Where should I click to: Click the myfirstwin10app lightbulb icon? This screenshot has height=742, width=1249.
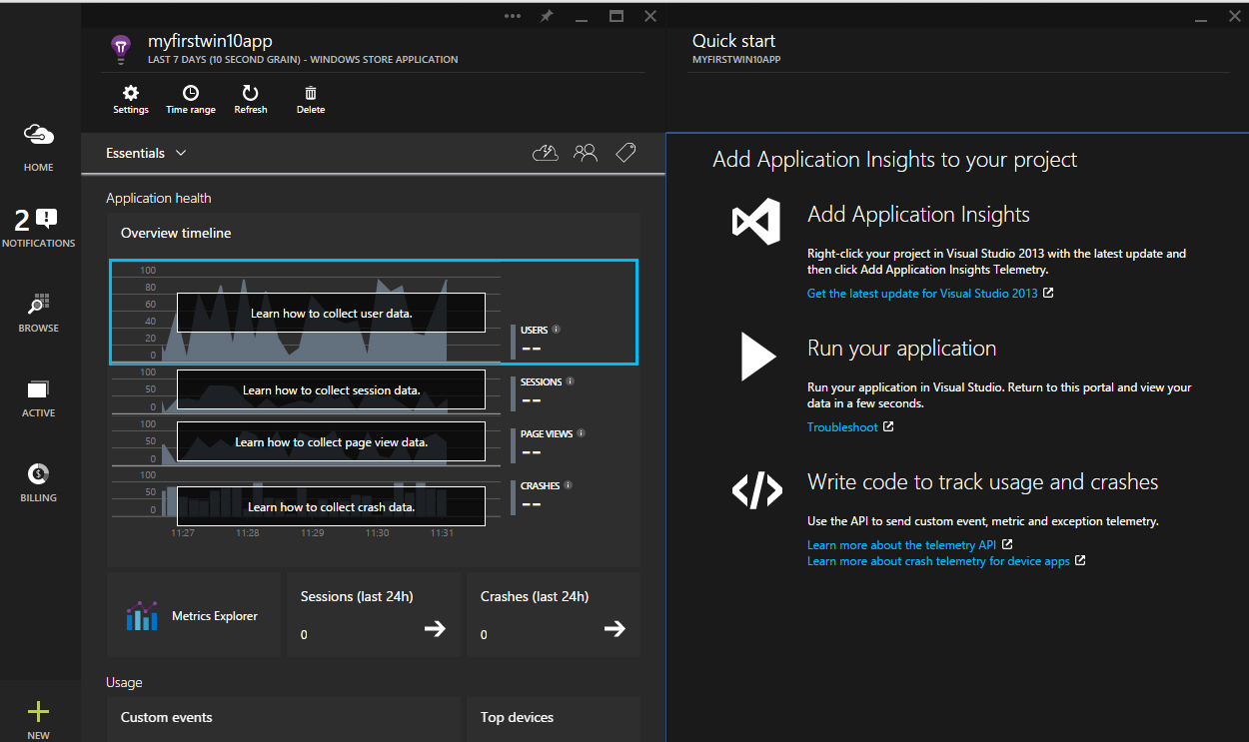click(x=120, y=48)
